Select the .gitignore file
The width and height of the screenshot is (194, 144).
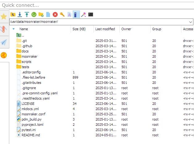pyautogui.click(x=27, y=88)
